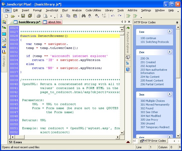Open dropdown arrow next to Print Preview icon
182x151 pixels.
pyautogui.click(x=51, y=16)
